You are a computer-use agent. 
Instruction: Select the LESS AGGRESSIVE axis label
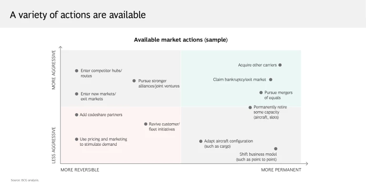click(x=54, y=145)
